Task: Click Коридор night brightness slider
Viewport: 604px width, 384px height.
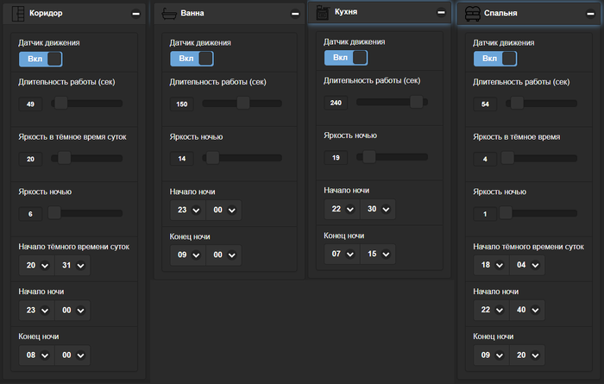Action: (x=85, y=213)
